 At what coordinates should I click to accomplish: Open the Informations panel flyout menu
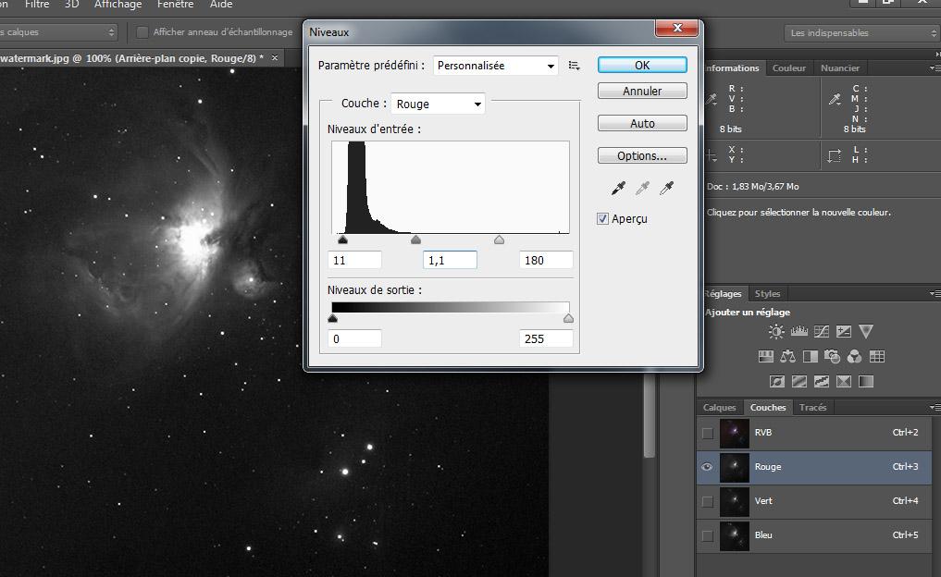click(935, 68)
